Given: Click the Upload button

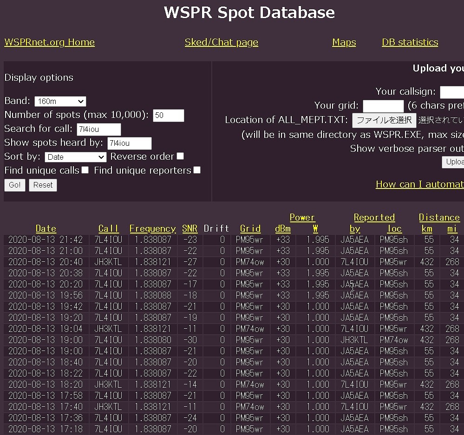Looking at the screenshot, I should (453, 162).
